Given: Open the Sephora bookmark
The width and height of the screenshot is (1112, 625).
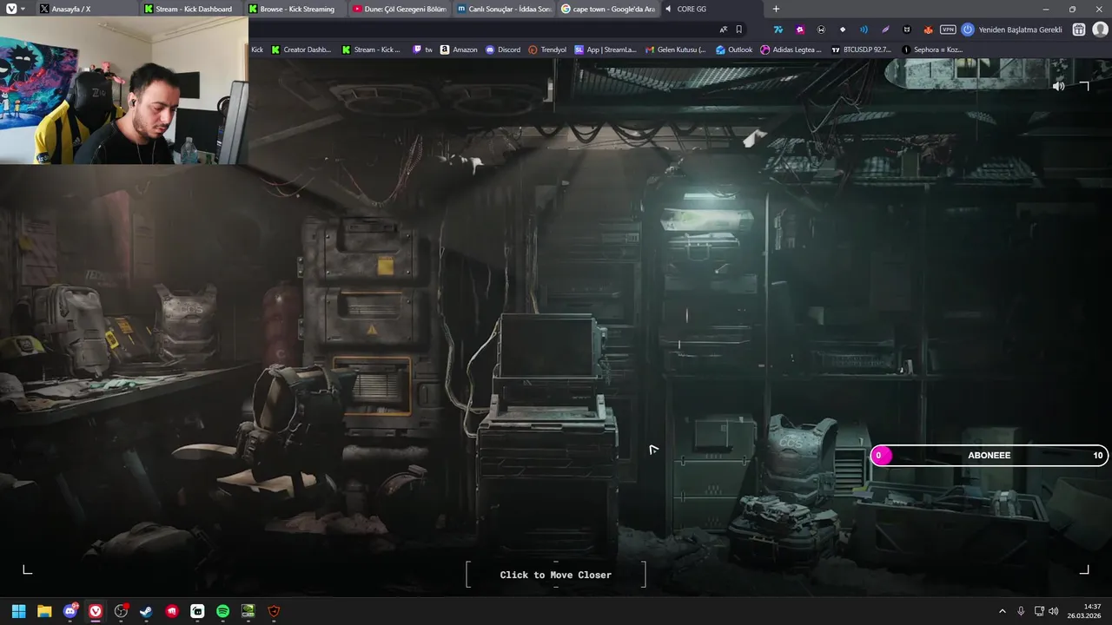Looking at the screenshot, I should (932, 49).
